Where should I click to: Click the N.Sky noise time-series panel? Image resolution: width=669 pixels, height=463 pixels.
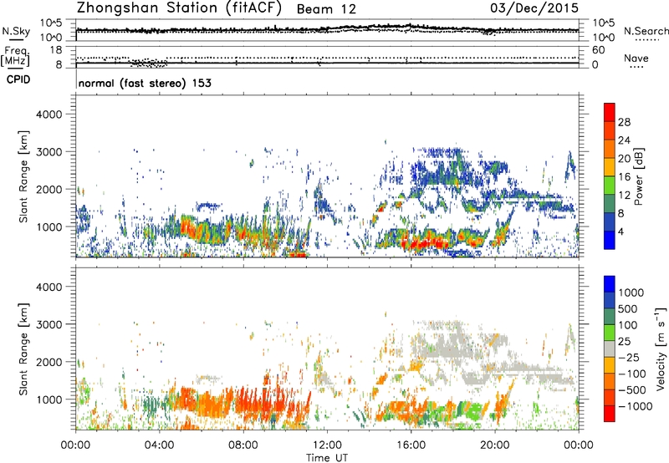tap(327, 30)
